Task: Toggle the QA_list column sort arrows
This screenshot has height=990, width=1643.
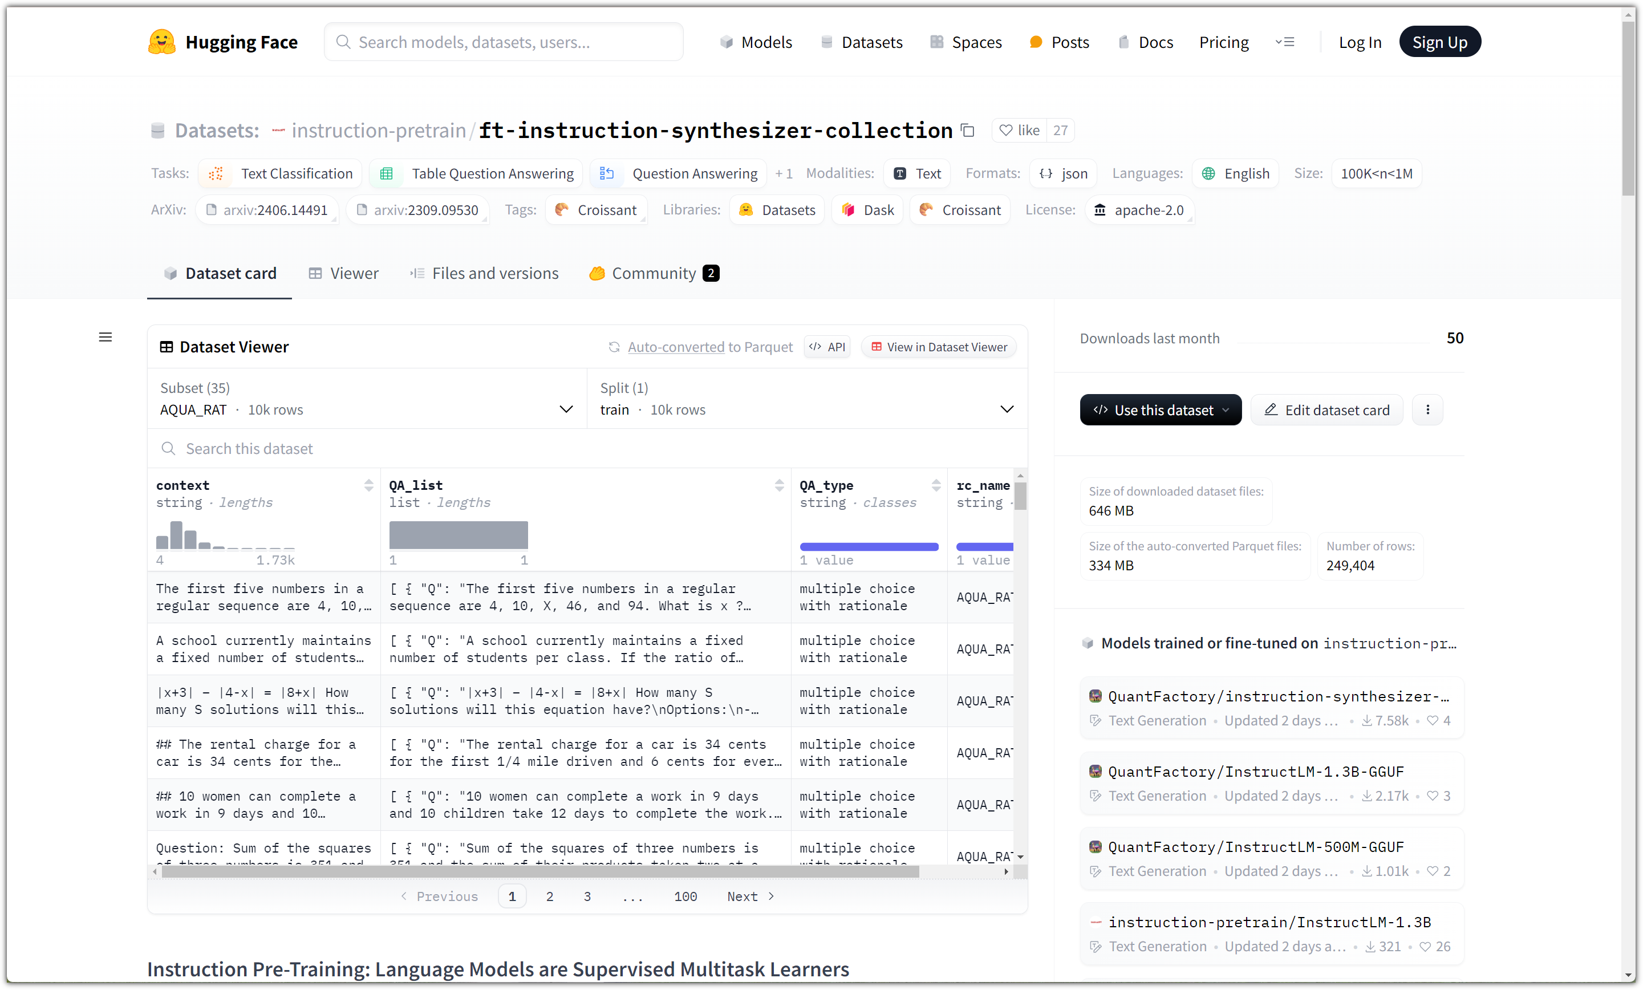Action: [779, 485]
